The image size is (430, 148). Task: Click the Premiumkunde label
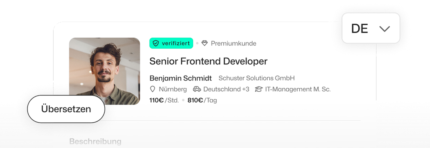(x=233, y=43)
